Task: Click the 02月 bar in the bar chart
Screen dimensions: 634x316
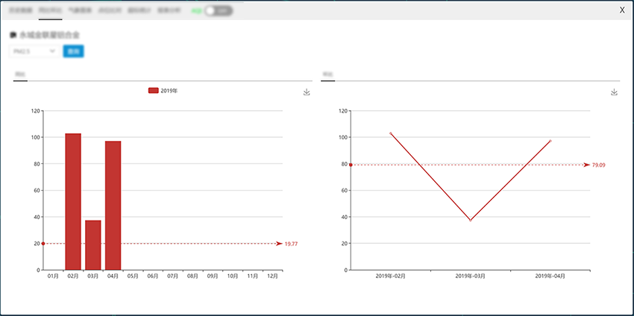Action: pos(73,201)
